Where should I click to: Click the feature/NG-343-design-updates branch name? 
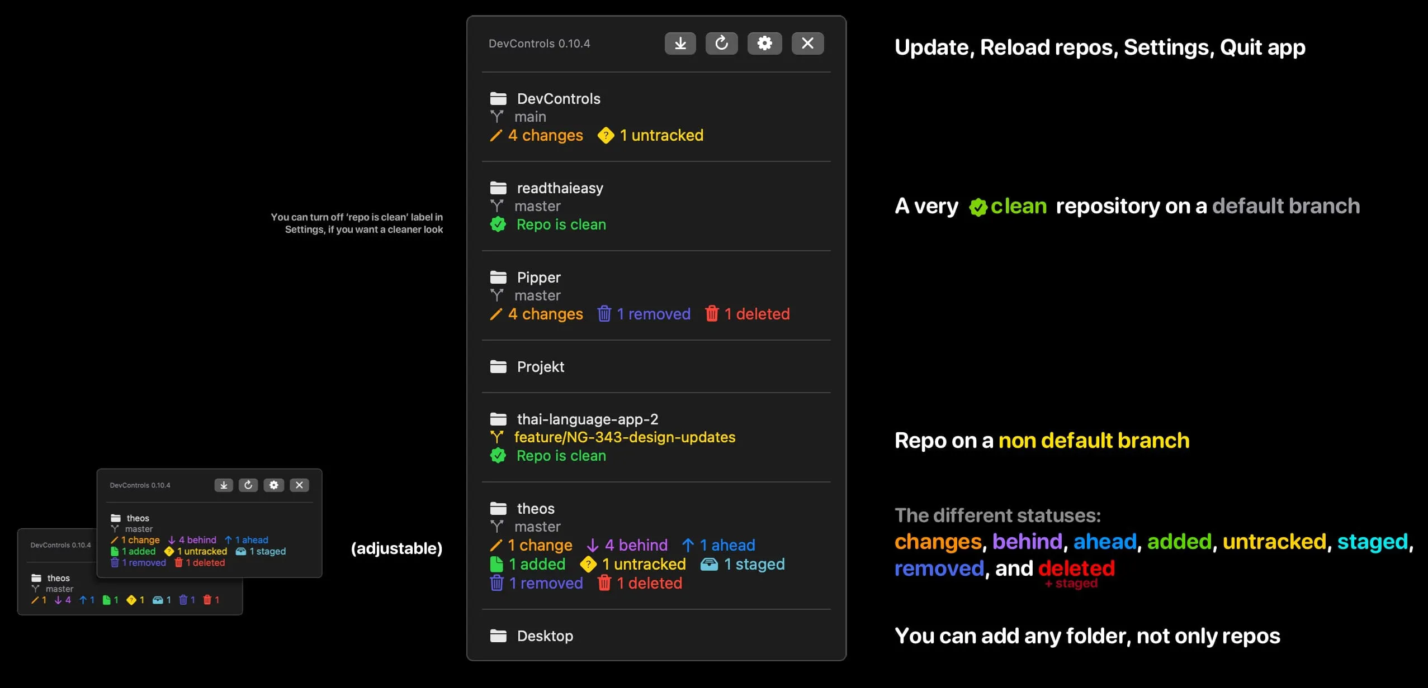[x=625, y=437]
